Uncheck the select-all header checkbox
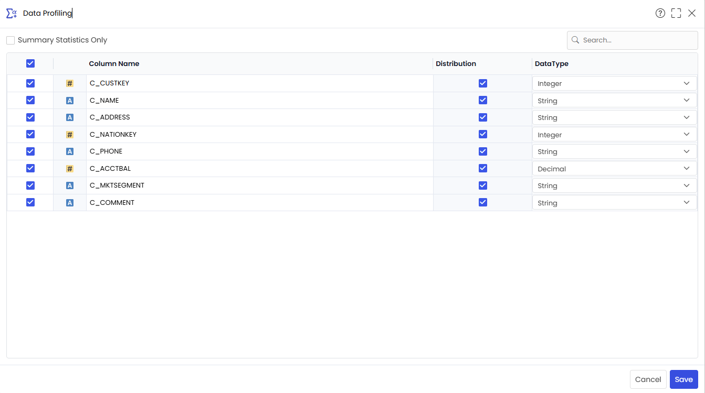The image size is (705, 393). [x=30, y=63]
